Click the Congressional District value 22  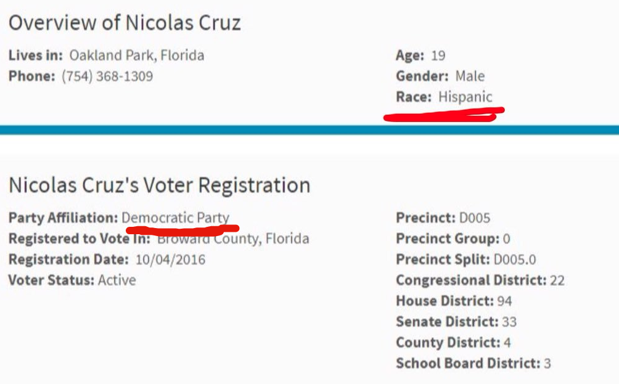(x=557, y=280)
